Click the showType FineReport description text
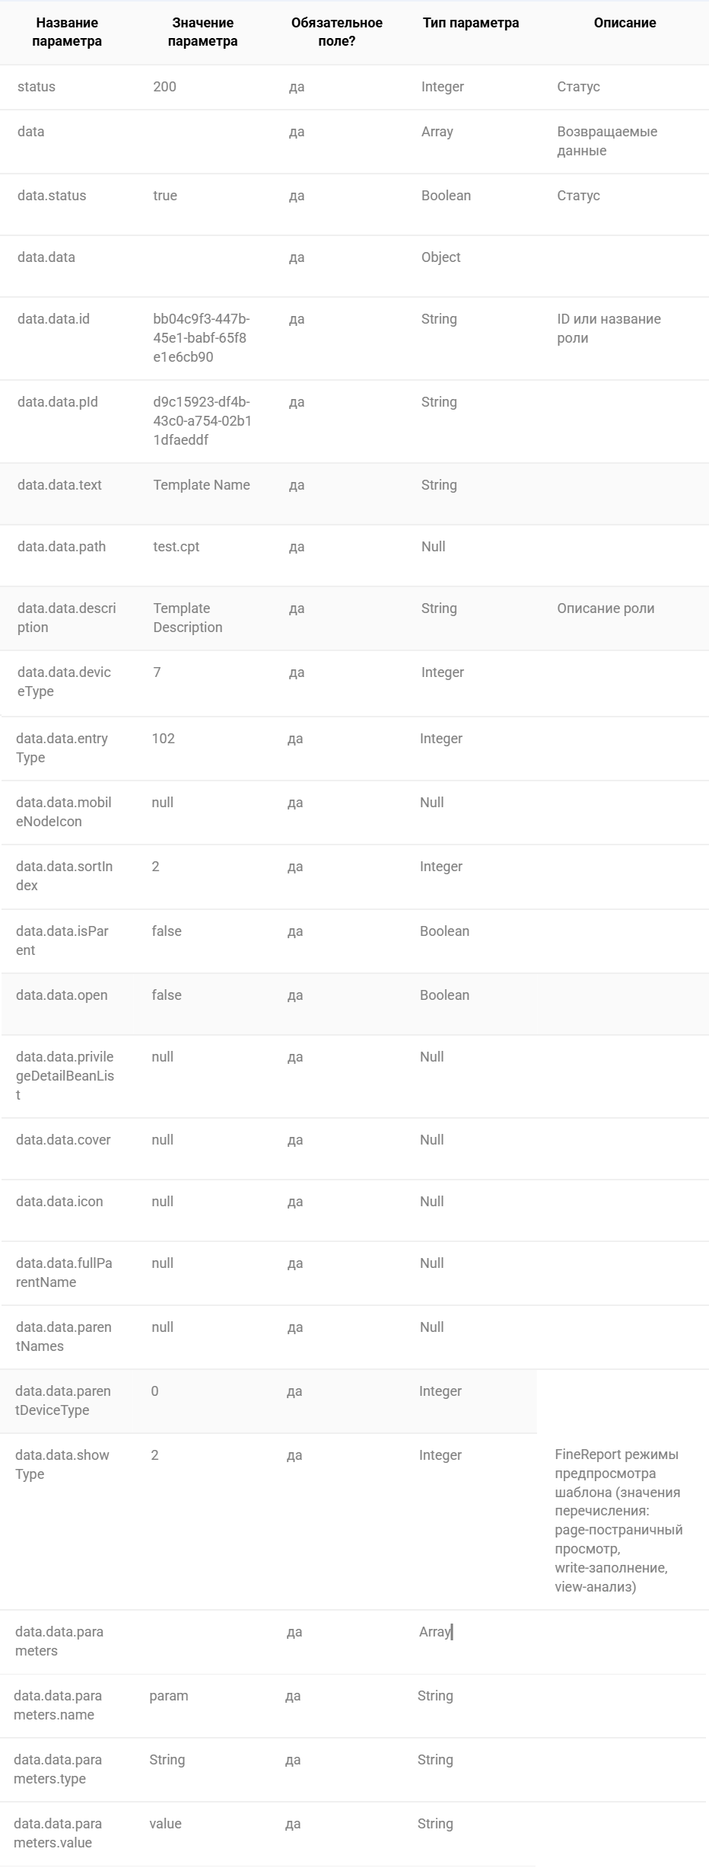 pyautogui.click(x=618, y=1521)
